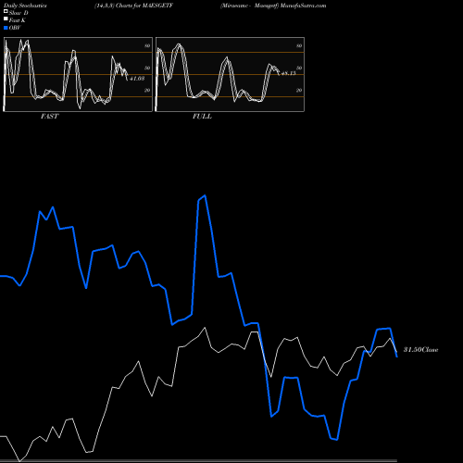
Task: Click the 20 axis label in FAST chart
Action: tap(147, 90)
